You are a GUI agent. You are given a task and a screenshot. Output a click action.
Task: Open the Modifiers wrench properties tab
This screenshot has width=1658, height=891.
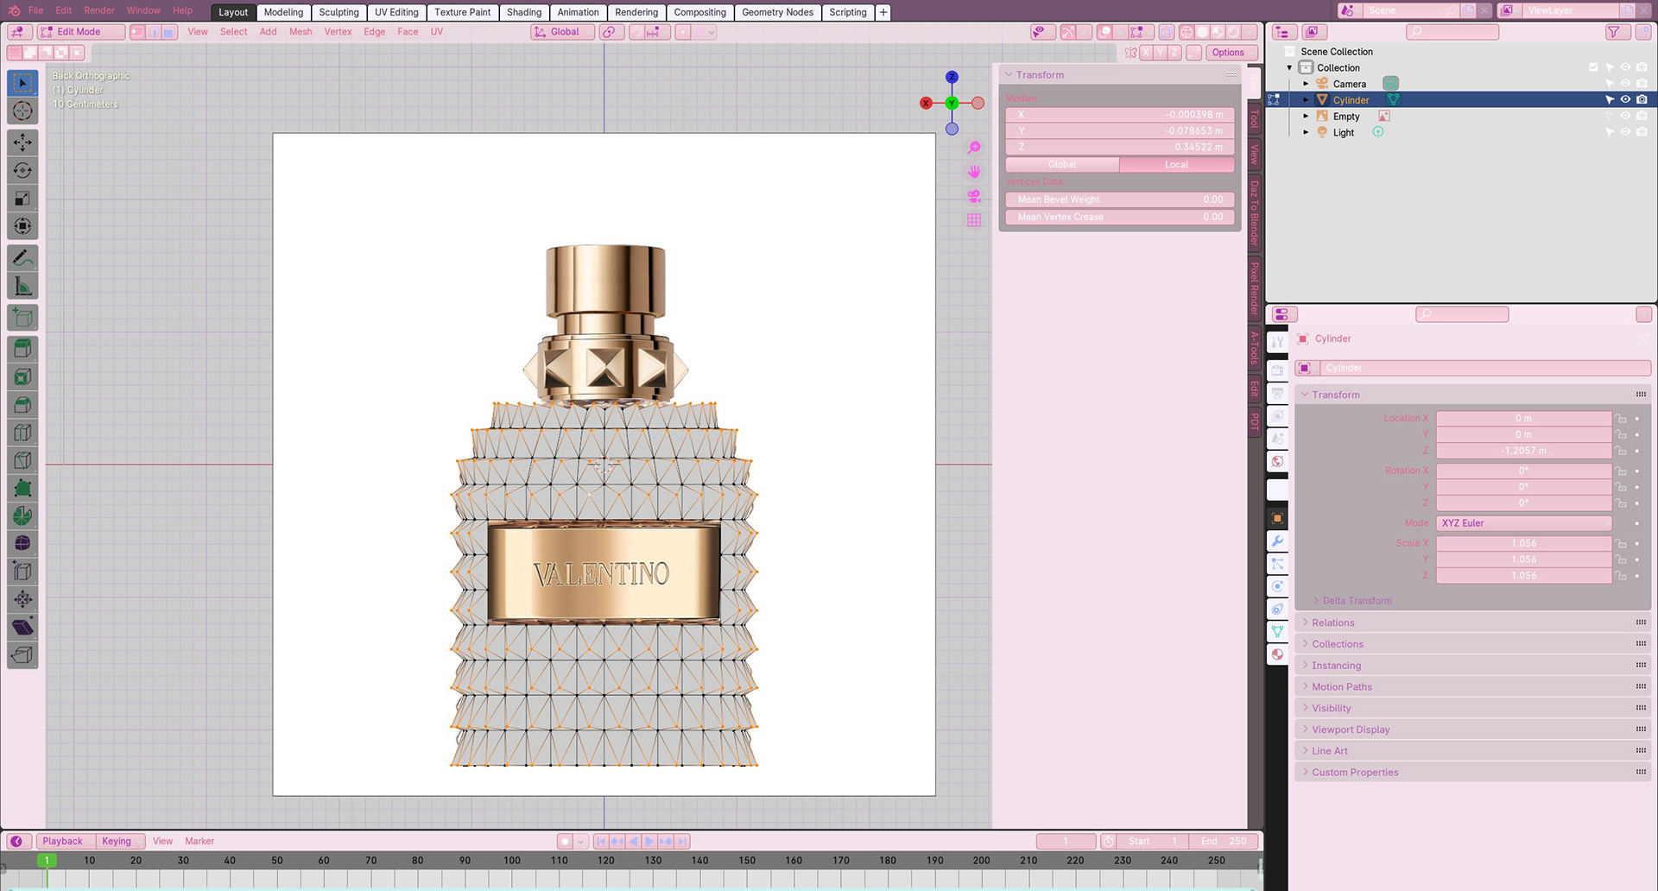(x=1277, y=541)
